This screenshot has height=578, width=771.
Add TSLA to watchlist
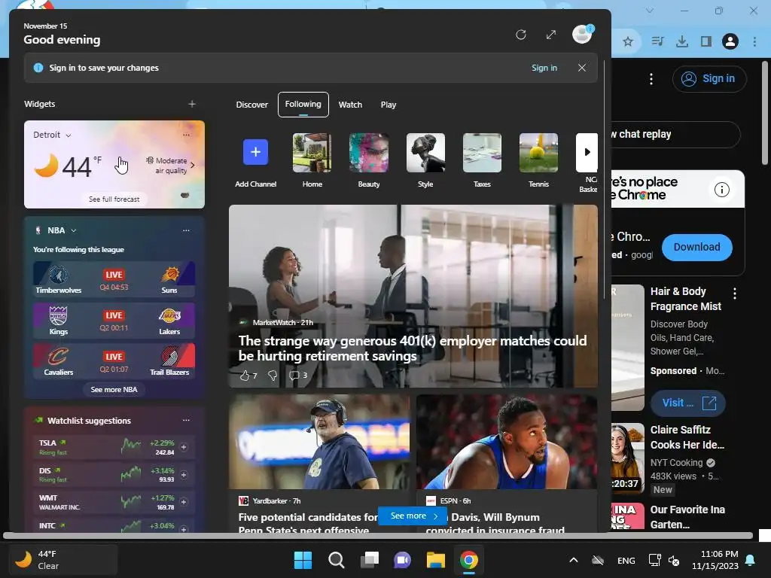coord(184,447)
